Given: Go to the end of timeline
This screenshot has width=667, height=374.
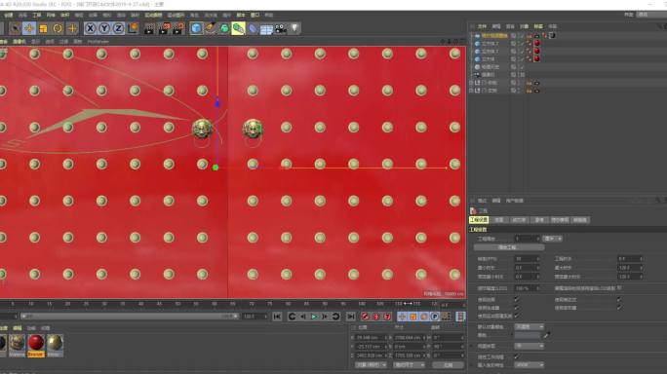Looking at the screenshot, I should 351,317.
